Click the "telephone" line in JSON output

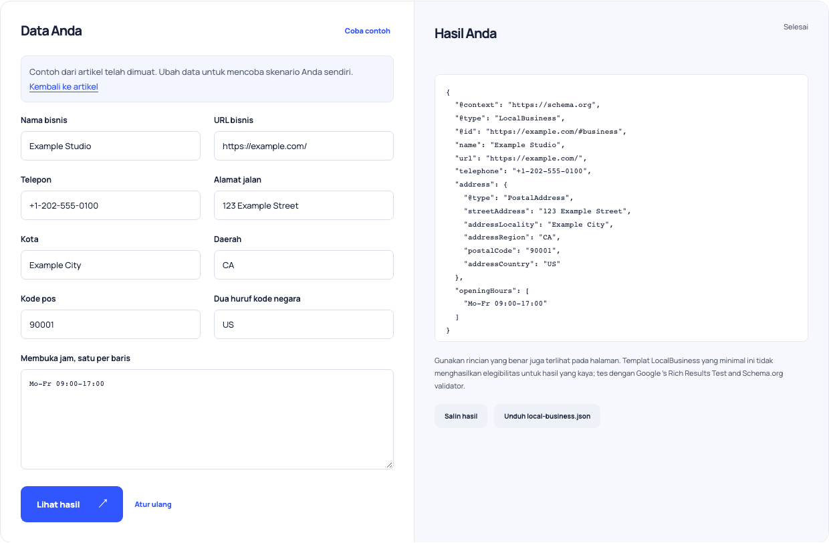coord(523,171)
